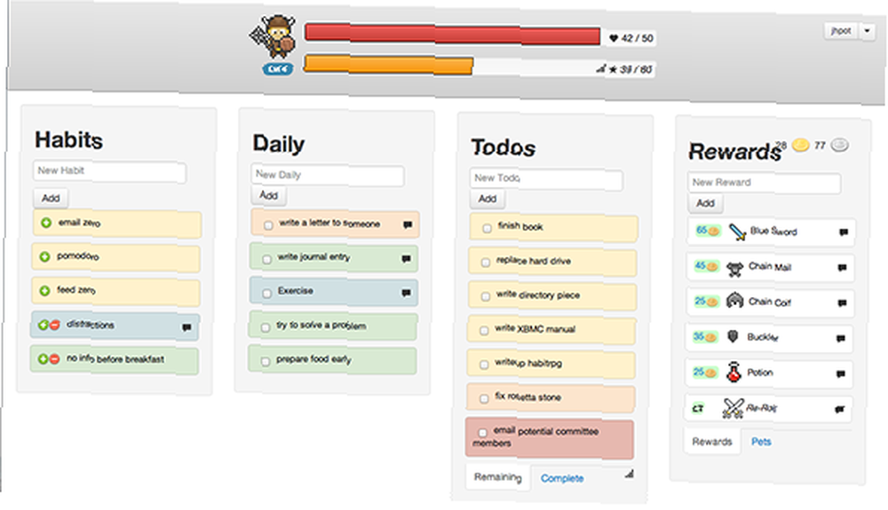This screenshot has height=510, width=888.
Task: Tick the write journal entry checkbox
Action: click(x=266, y=260)
